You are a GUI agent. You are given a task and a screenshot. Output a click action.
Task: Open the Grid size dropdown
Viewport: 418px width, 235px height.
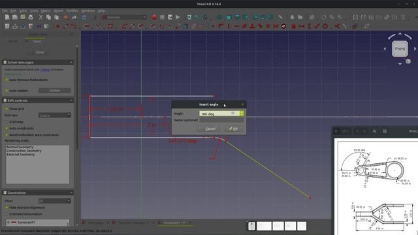(x=55, y=115)
